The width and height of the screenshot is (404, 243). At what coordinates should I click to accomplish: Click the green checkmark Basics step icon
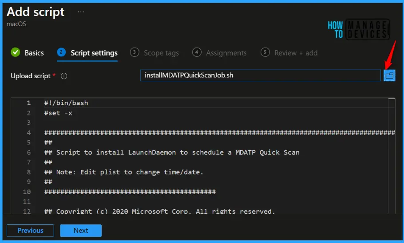[16, 52]
